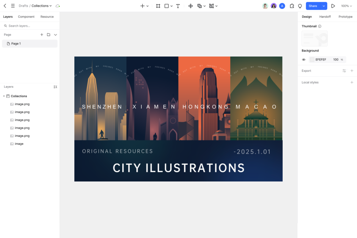Screen dimensions: 357x238
Task: Click the 'Export' section label
Action: (306, 71)
